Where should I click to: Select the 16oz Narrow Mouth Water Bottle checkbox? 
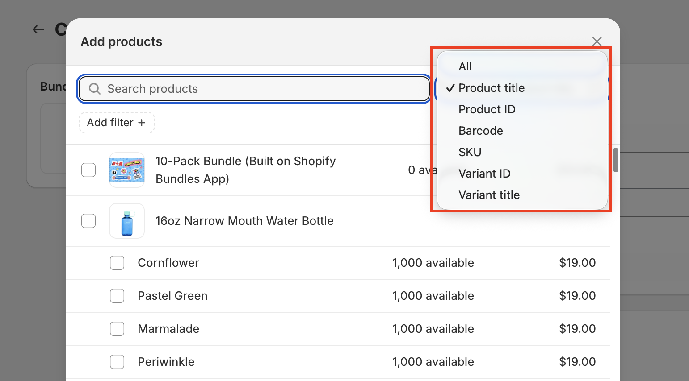coord(88,221)
